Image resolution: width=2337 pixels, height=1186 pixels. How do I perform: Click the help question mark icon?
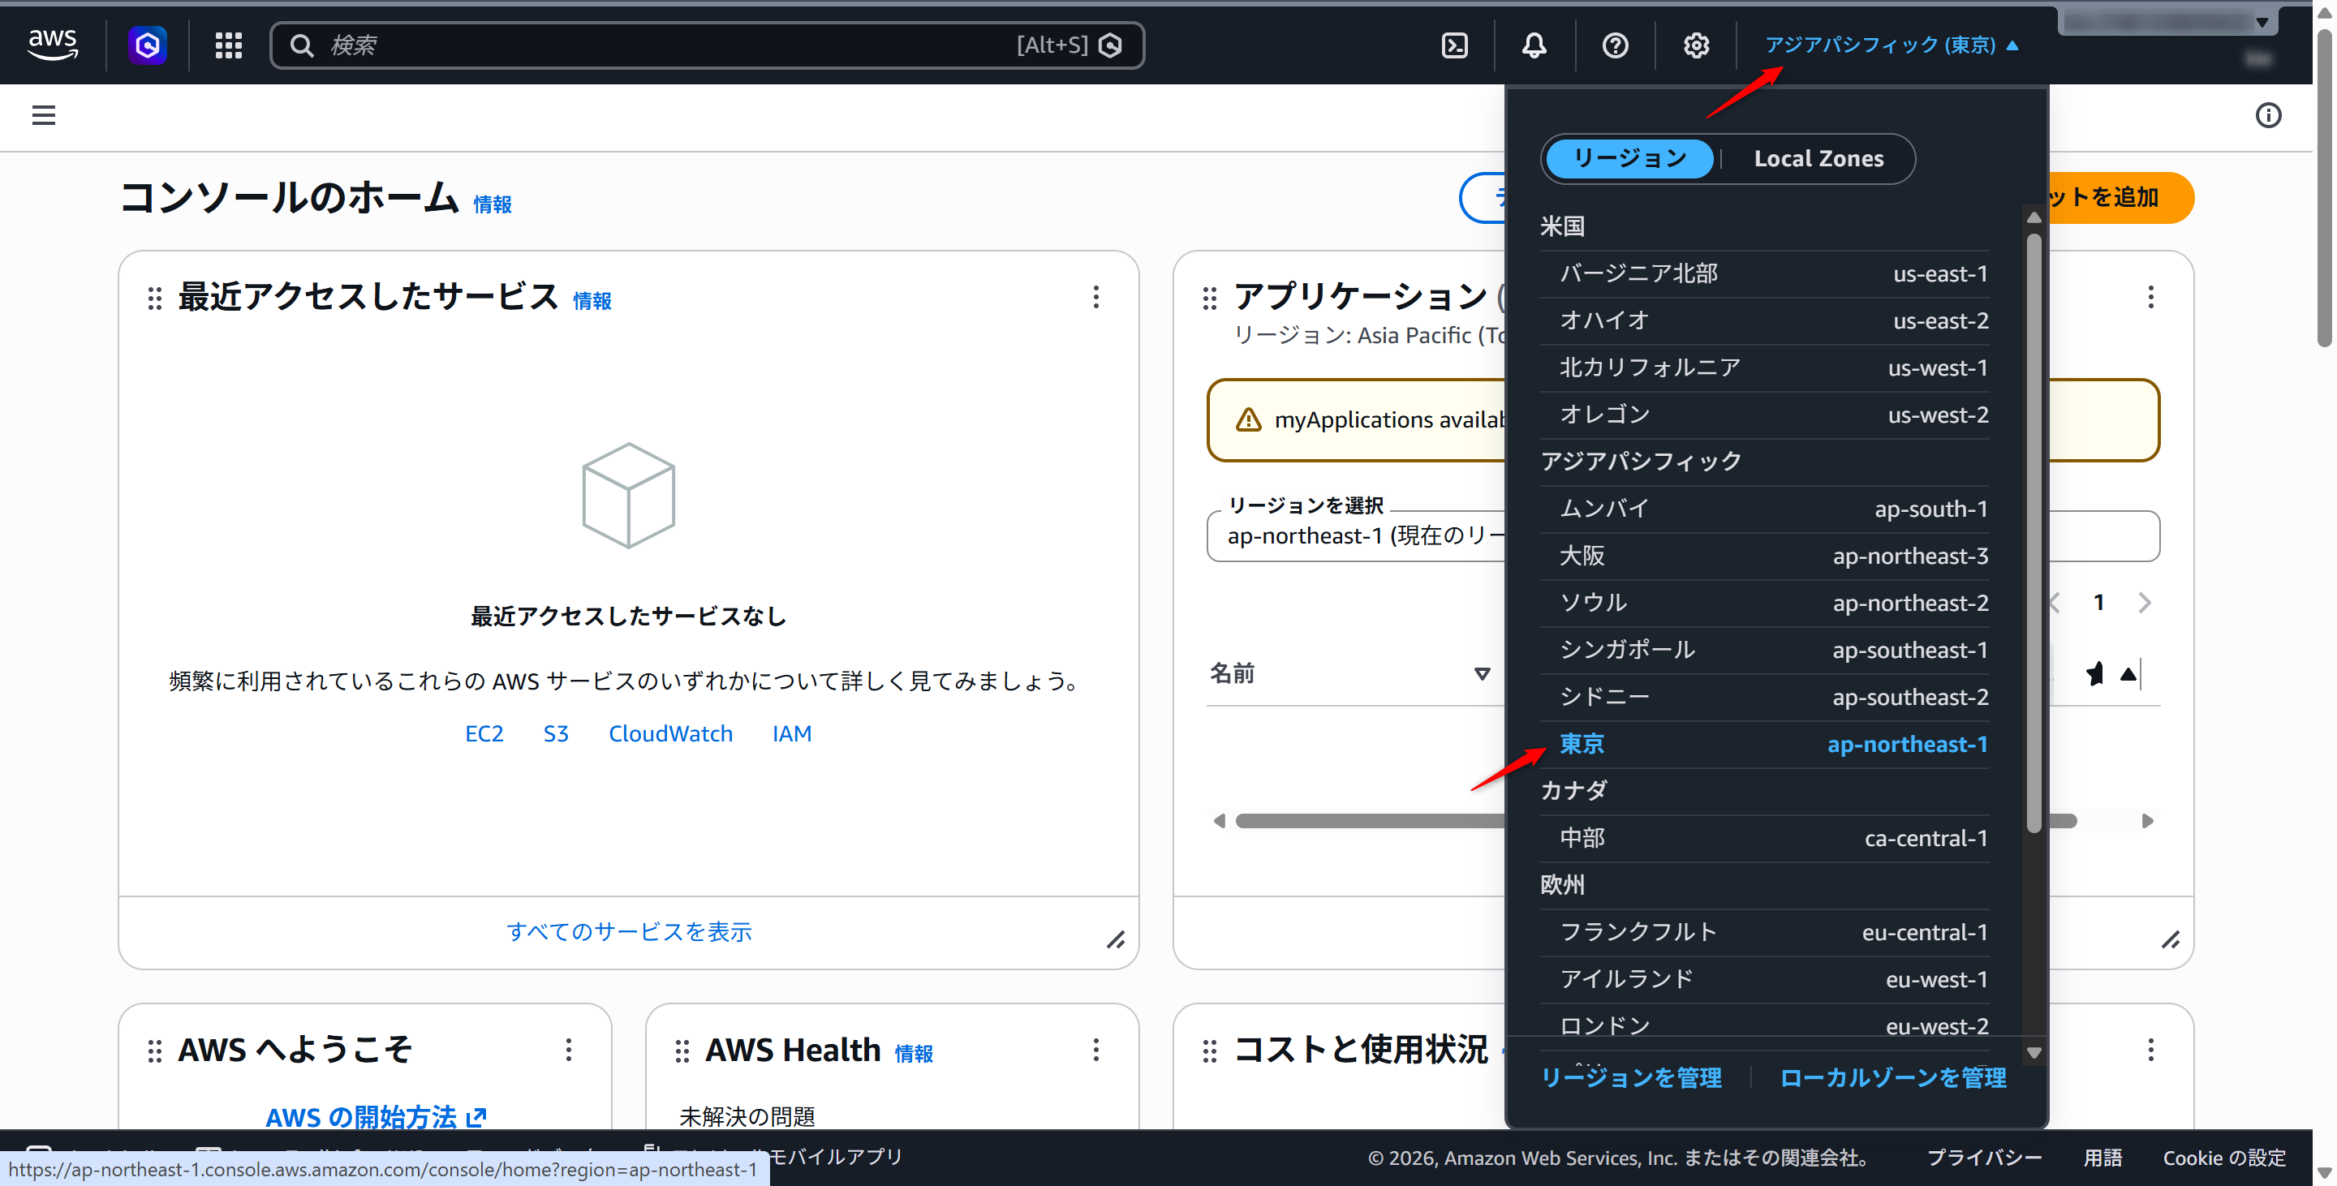pos(1615,45)
